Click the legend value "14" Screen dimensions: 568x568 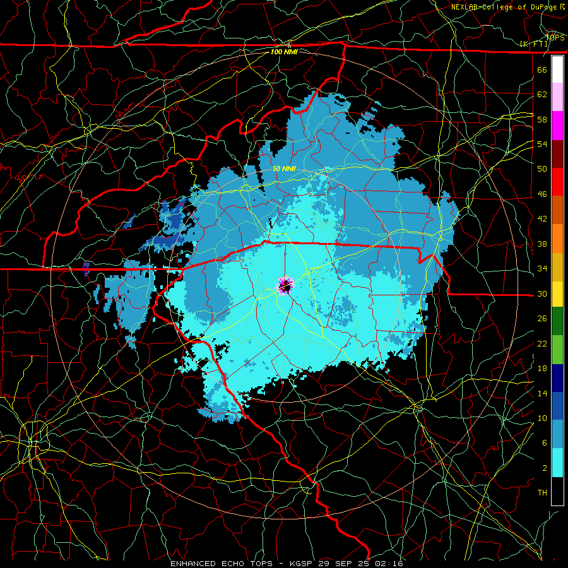click(x=542, y=393)
